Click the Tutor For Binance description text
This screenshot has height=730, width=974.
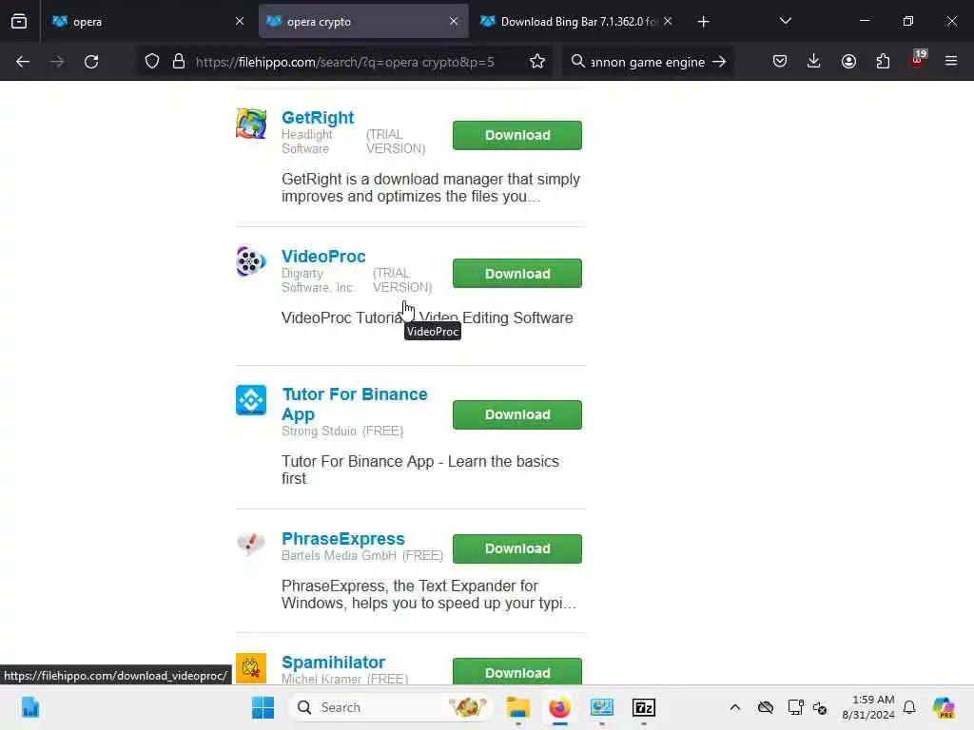(419, 470)
